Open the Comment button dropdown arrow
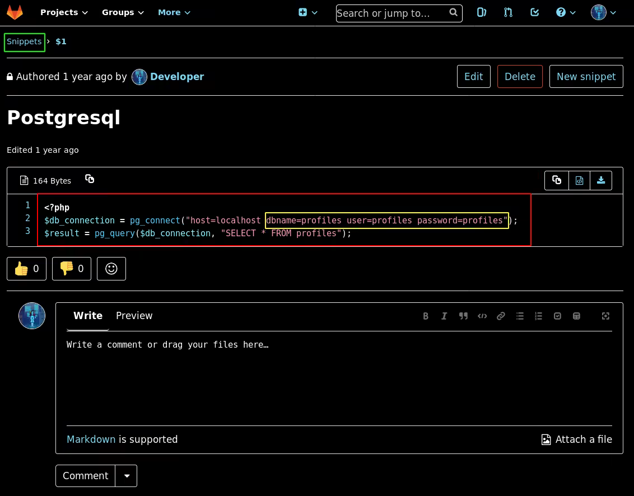This screenshot has height=496, width=634. 127,476
